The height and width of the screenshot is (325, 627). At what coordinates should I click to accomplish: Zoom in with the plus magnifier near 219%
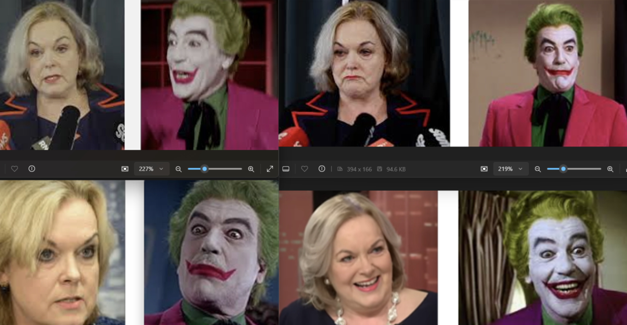click(x=610, y=169)
